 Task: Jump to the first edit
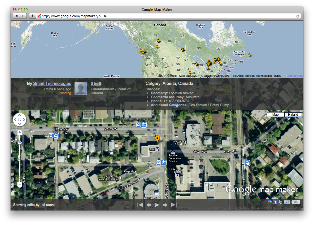pos(140,205)
